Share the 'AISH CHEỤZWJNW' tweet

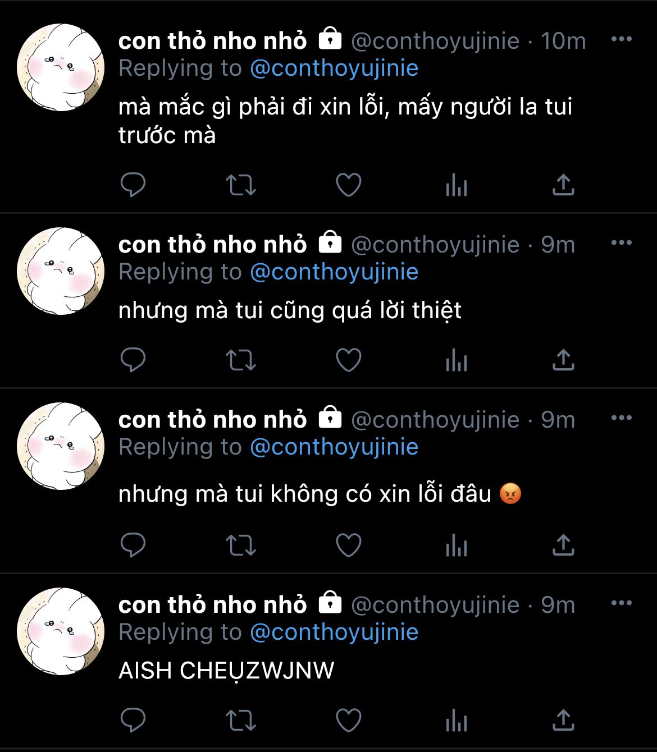click(x=563, y=719)
